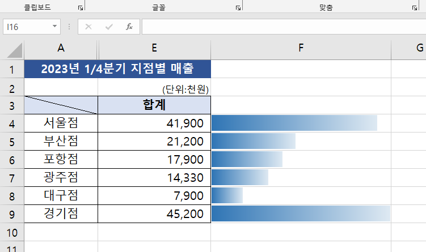Select row 8 header

(12, 196)
